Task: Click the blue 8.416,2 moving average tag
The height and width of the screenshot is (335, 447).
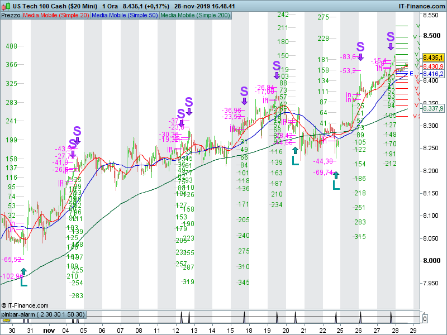Action: click(433, 74)
